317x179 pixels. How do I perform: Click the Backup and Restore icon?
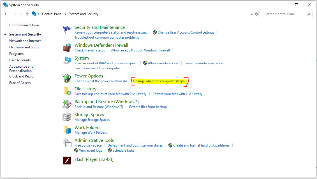[67, 104]
